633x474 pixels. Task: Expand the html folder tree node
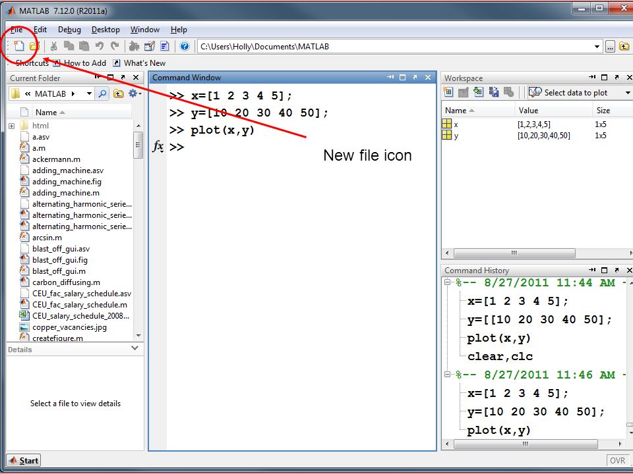pos(12,126)
